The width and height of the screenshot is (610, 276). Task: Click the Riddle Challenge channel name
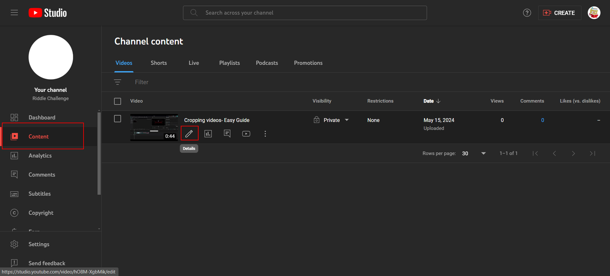point(51,98)
